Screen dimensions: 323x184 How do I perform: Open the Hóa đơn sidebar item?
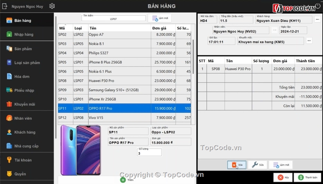(27, 77)
